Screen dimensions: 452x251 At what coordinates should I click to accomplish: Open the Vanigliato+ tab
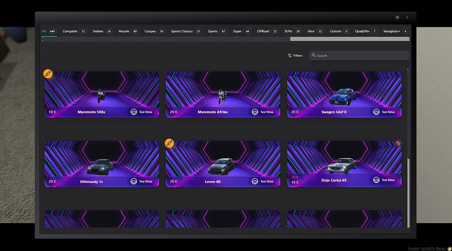[396, 31]
